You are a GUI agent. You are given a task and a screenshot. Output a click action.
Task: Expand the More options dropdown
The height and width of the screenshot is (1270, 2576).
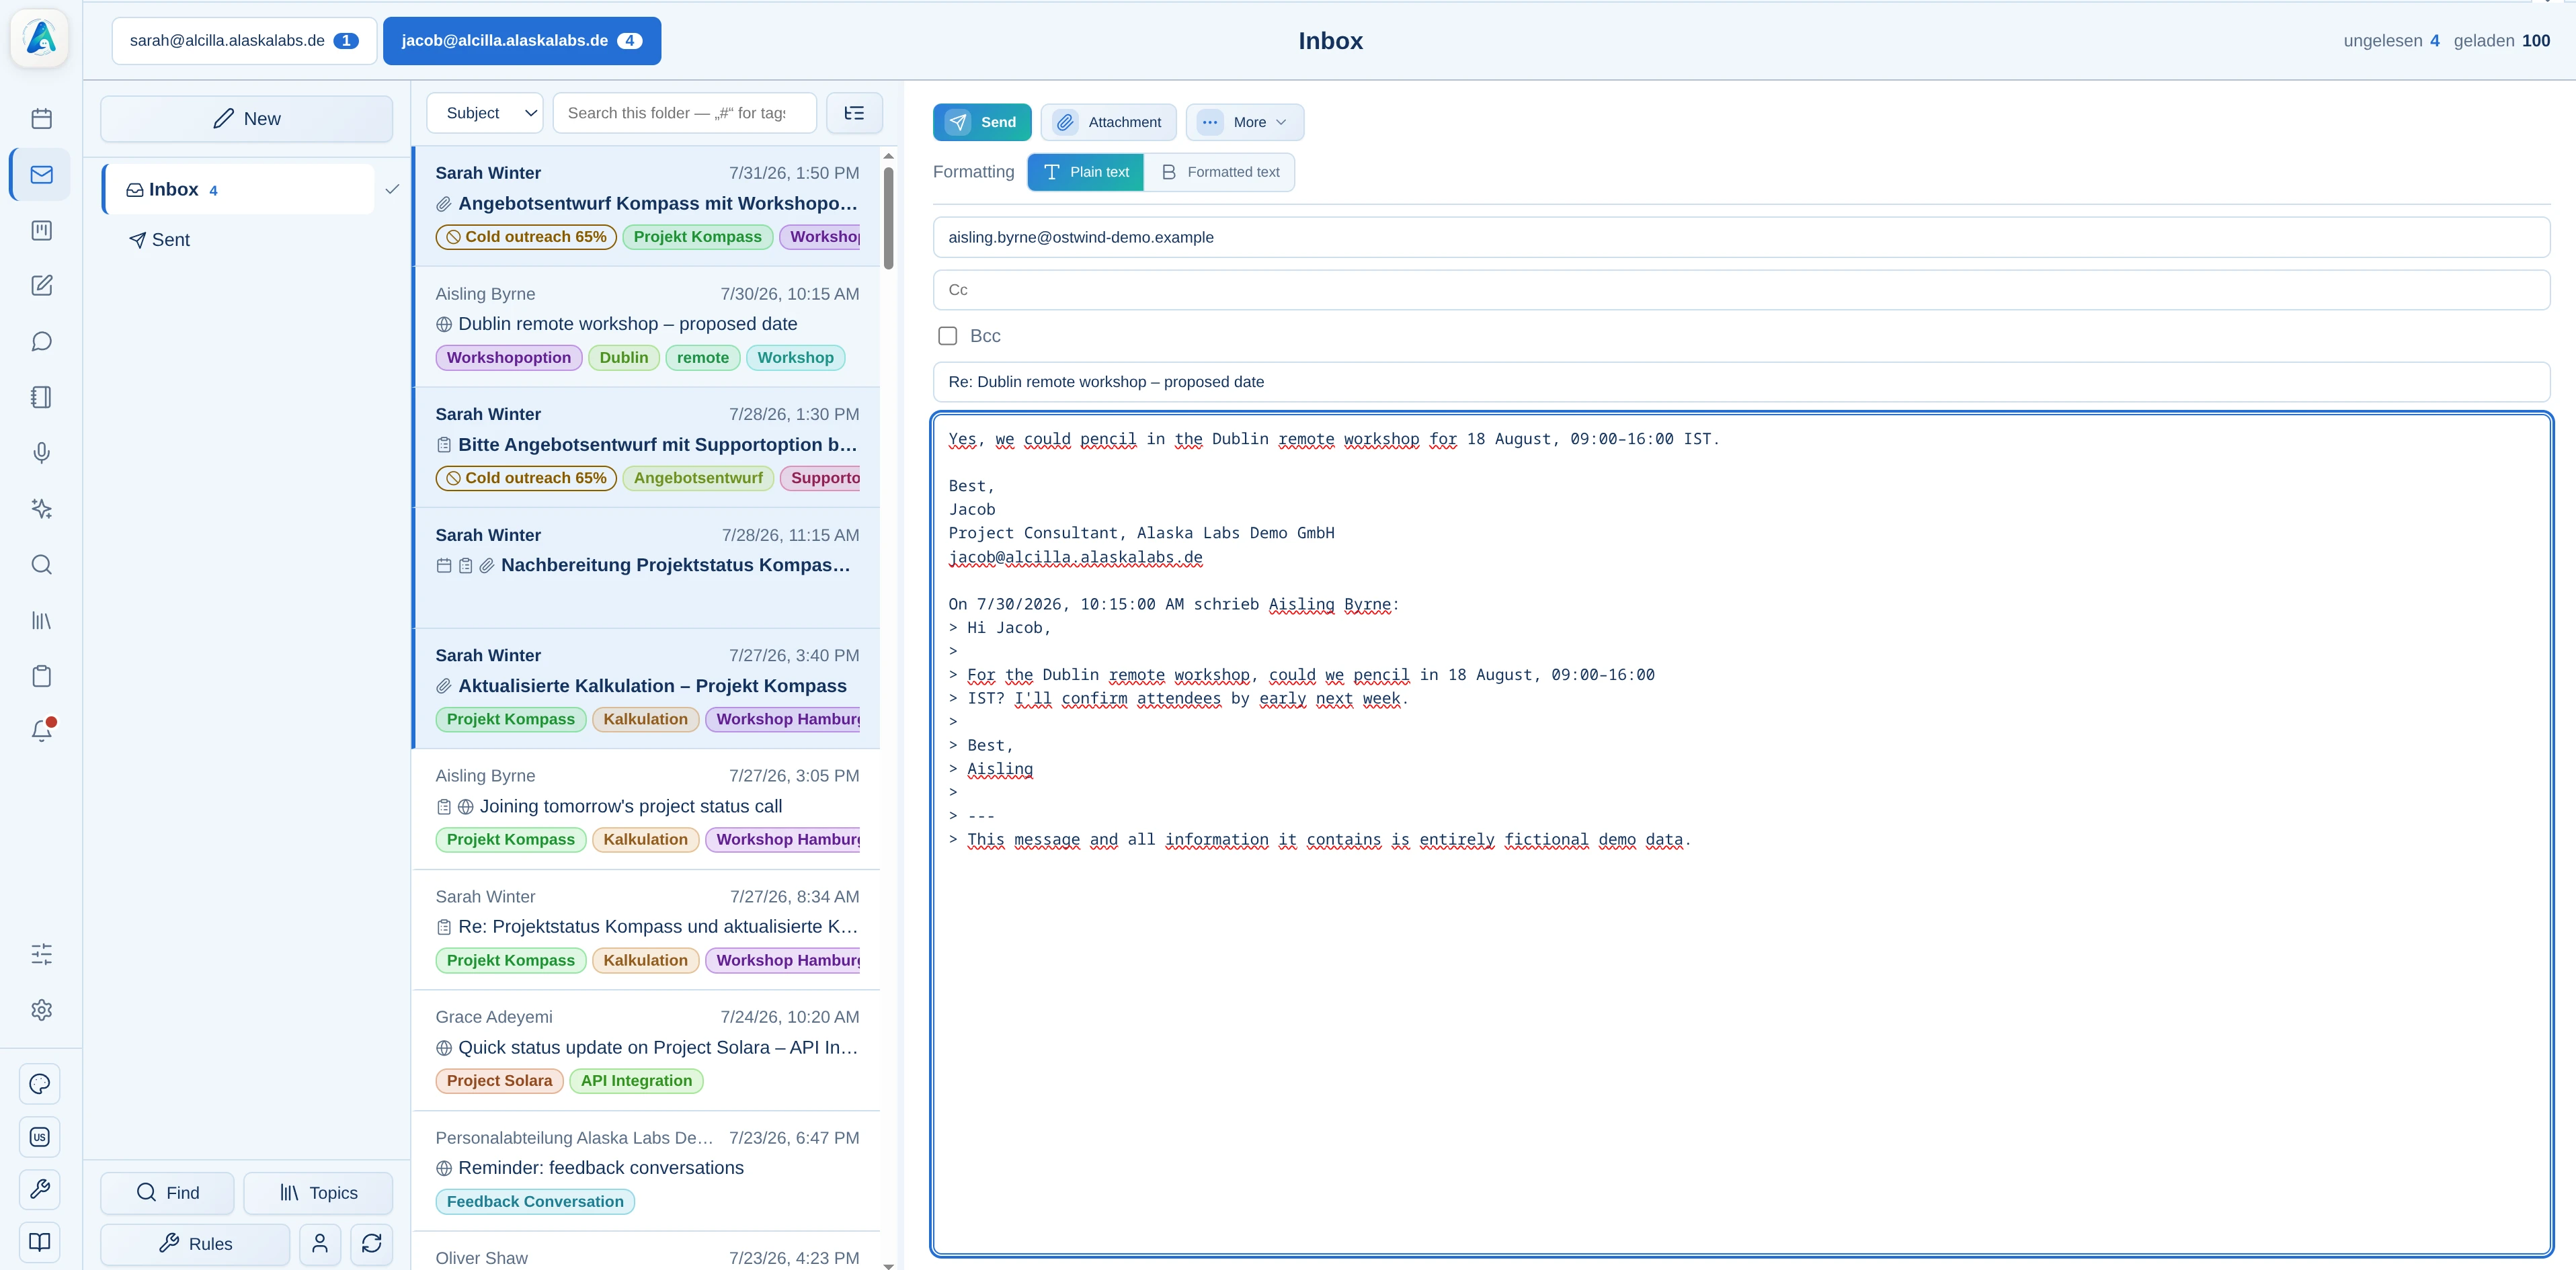click(1244, 122)
